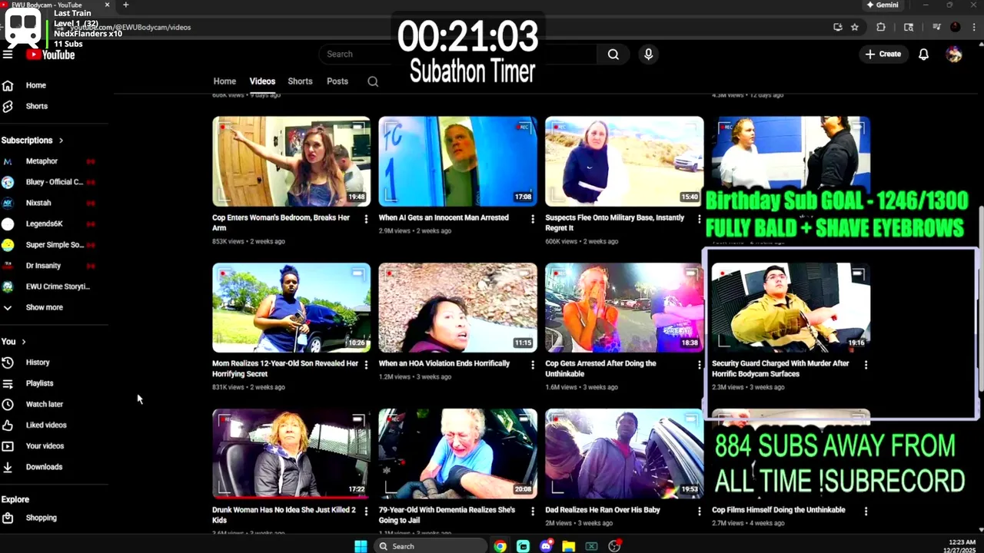
Task: Expand the Subscriptions section chevron
Action: pos(61,141)
